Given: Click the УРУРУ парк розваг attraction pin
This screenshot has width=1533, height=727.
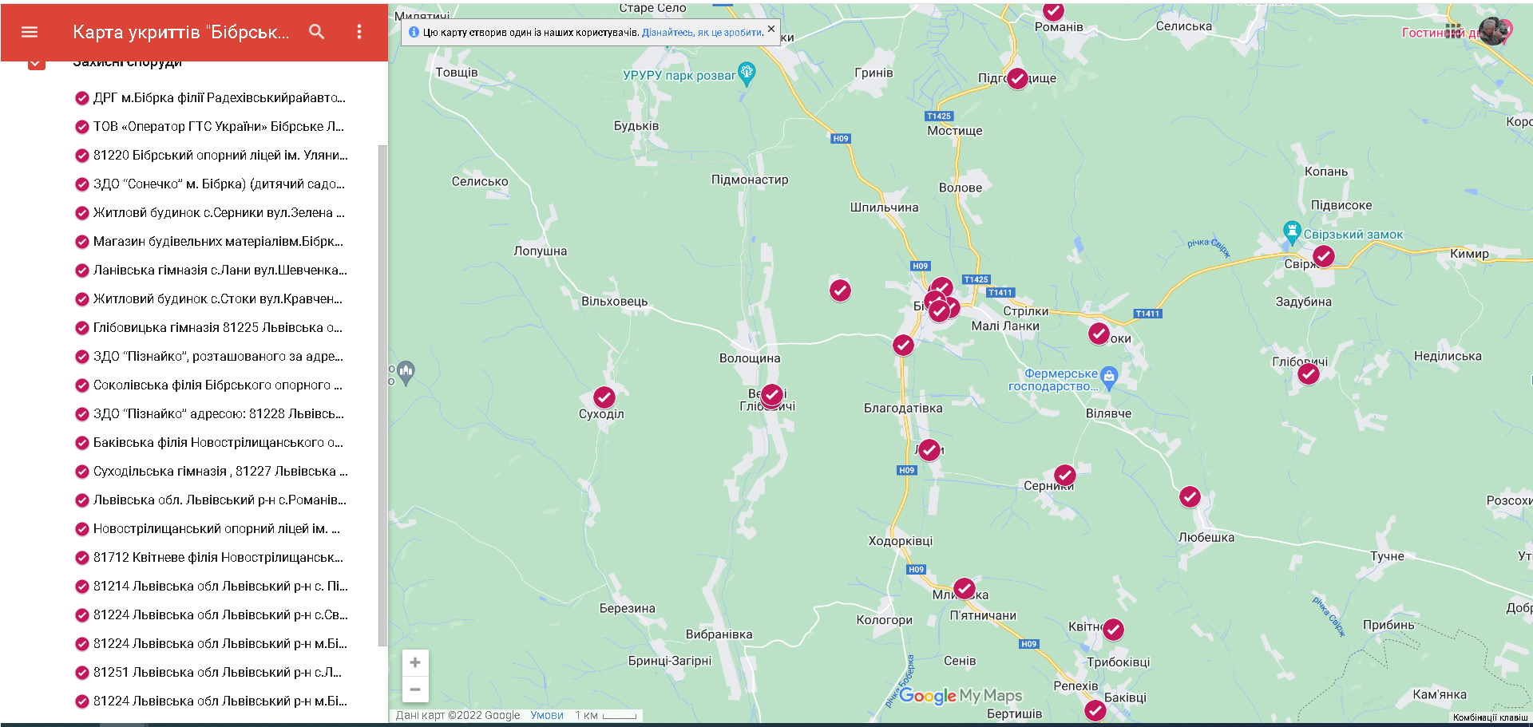Looking at the screenshot, I should pos(747,73).
